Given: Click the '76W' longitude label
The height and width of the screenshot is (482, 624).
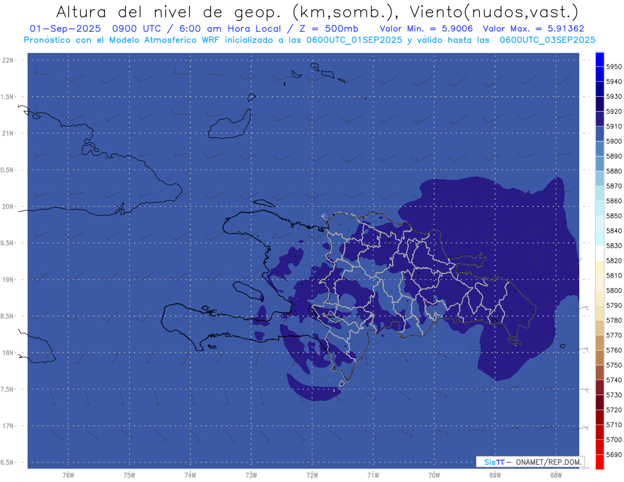Looking at the screenshot, I should coord(68,475).
